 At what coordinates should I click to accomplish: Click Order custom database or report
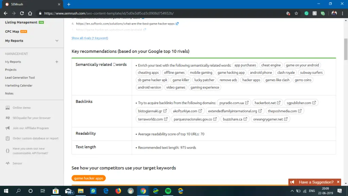35,138
